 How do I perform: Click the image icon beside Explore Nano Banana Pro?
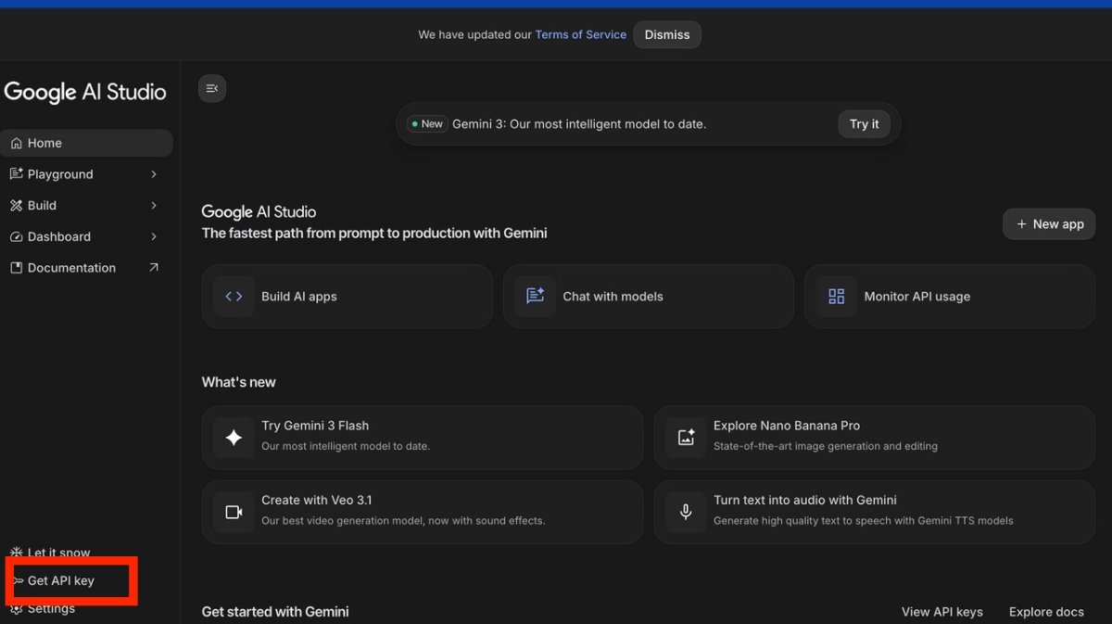point(686,438)
